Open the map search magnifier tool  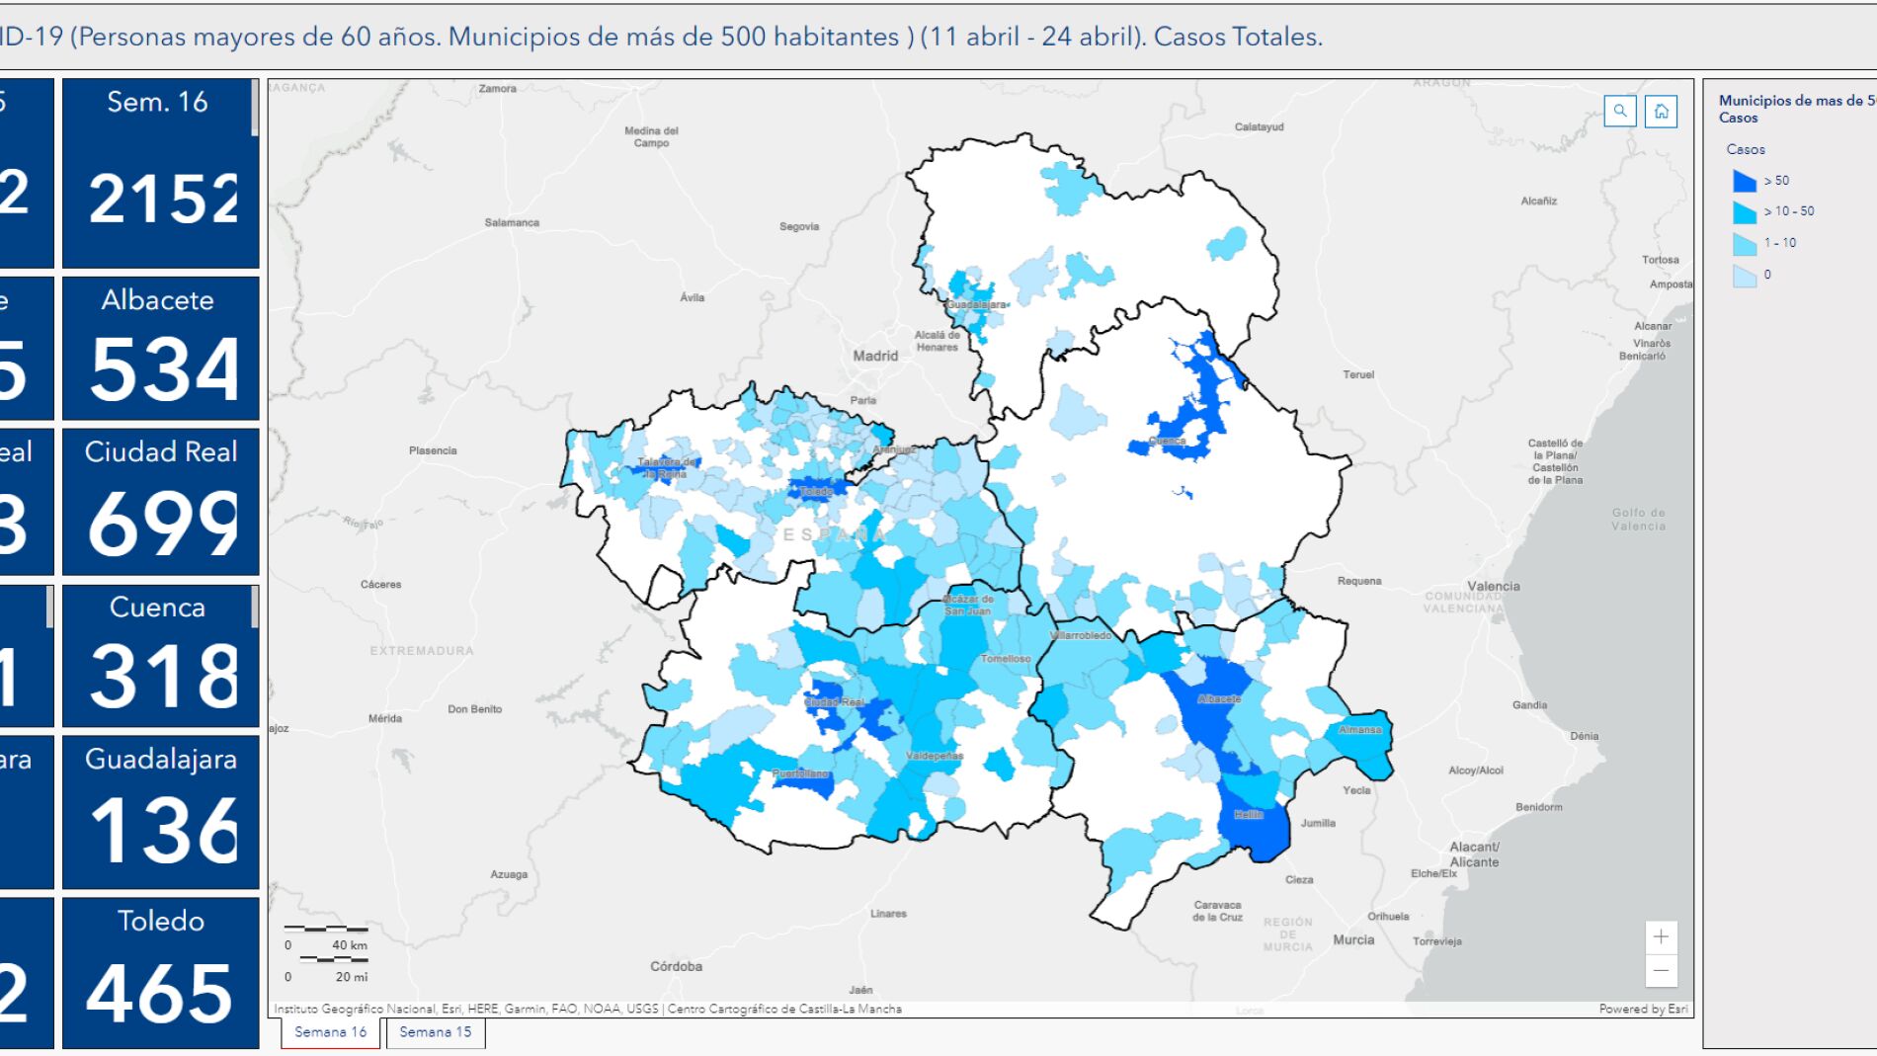[1620, 111]
